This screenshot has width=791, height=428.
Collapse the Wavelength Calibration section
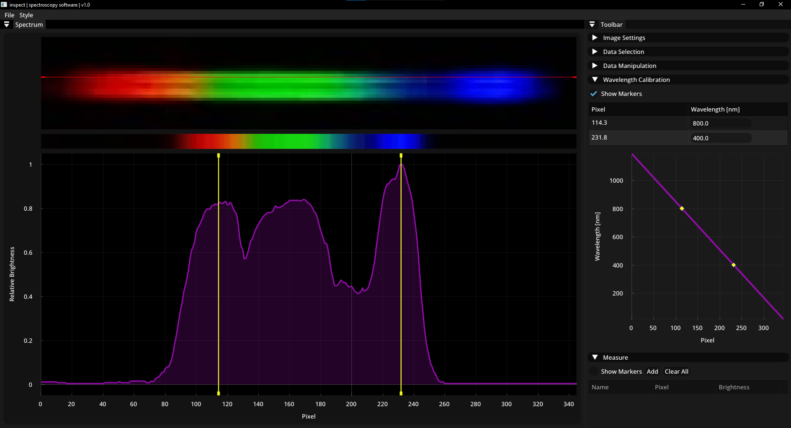click(689, 80)
